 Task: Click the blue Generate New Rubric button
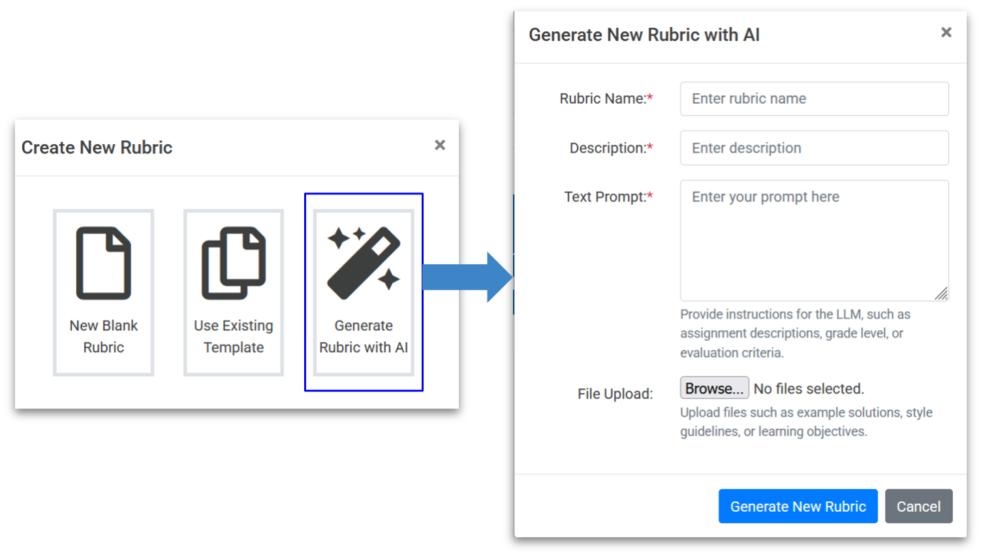tap(798, 506)
